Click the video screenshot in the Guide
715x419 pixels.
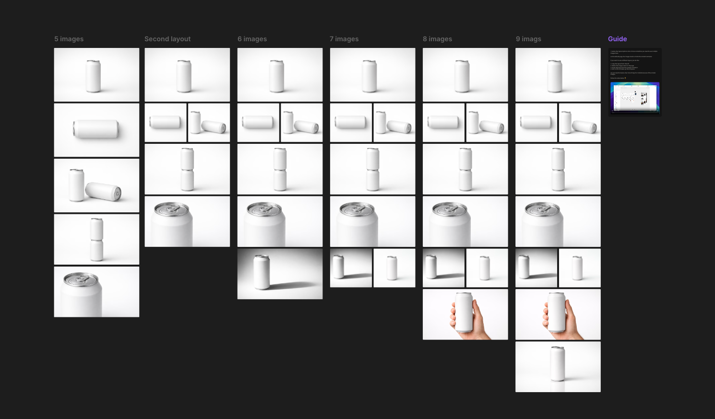click(x=634, y=97)
